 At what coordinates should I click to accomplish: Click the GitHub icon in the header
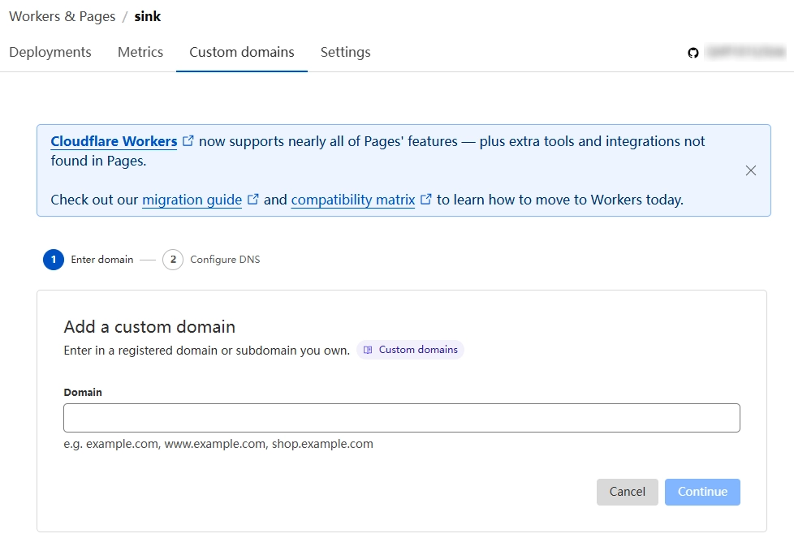click(x=693, y=53)
